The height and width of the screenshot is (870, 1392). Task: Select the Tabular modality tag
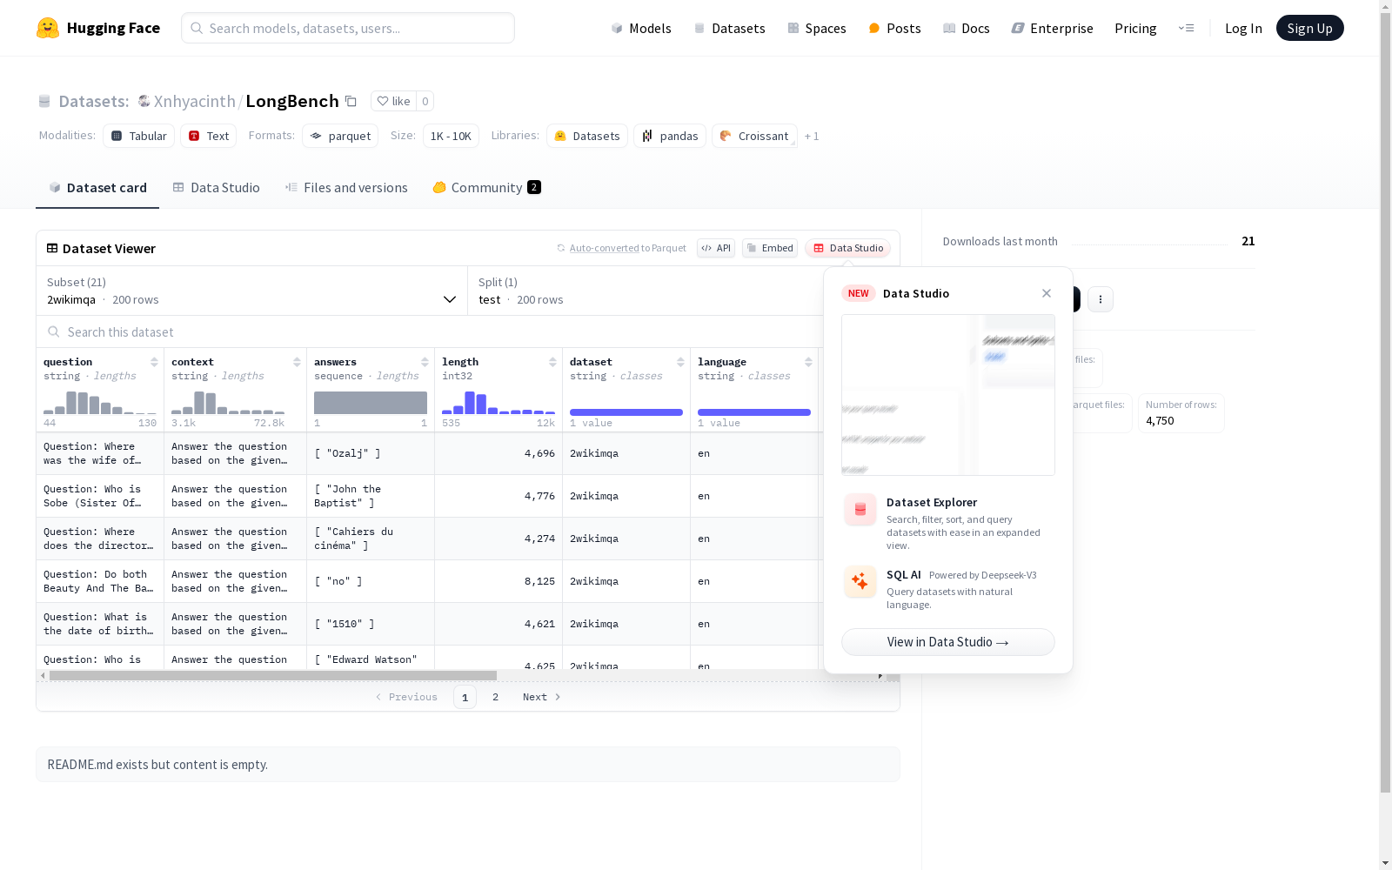coord(139,136)
